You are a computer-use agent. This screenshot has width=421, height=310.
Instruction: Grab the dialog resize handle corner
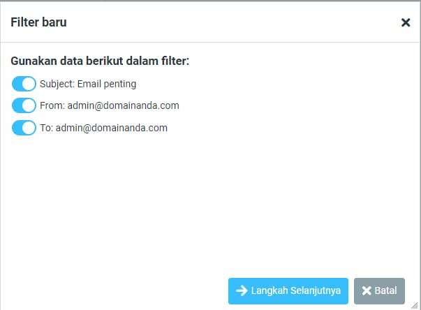(x=416, y=305)
